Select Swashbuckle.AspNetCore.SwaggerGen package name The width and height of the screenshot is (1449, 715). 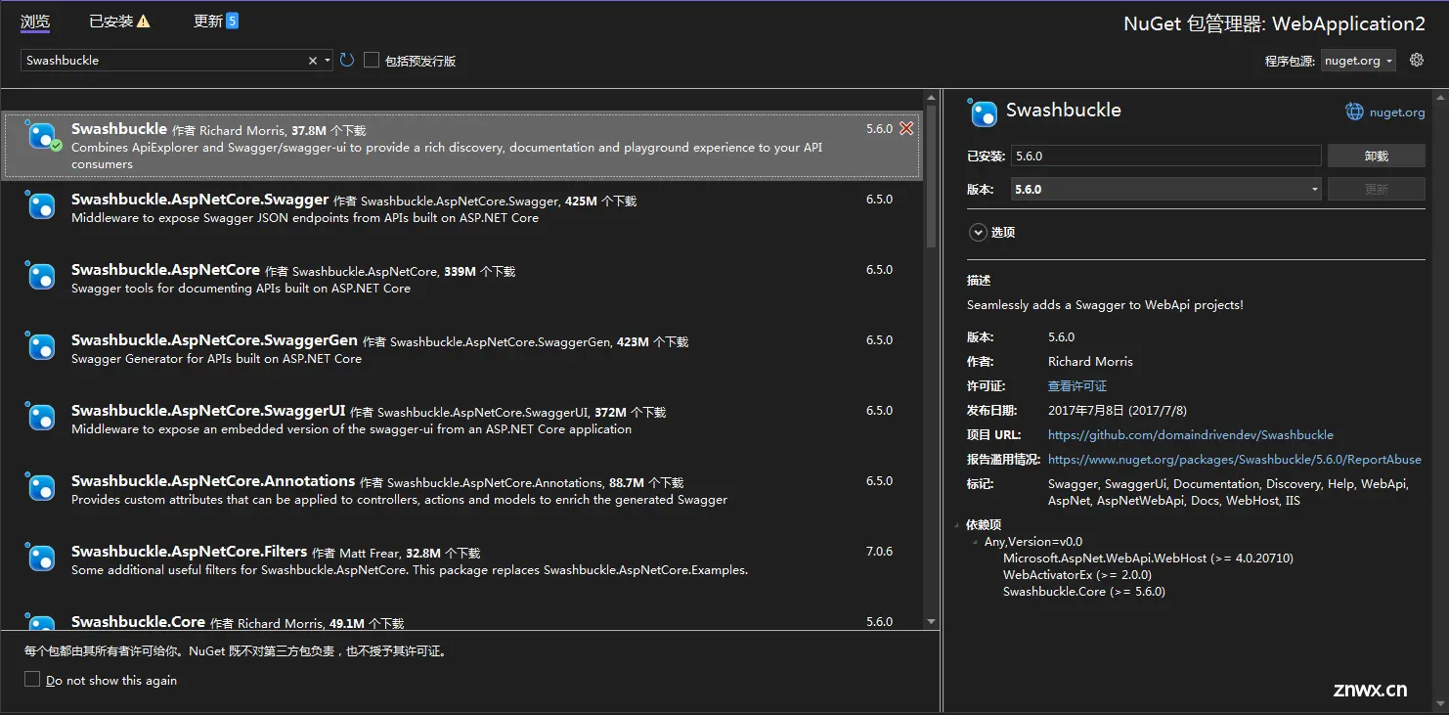pyautogui.click(x=214, y=340)
